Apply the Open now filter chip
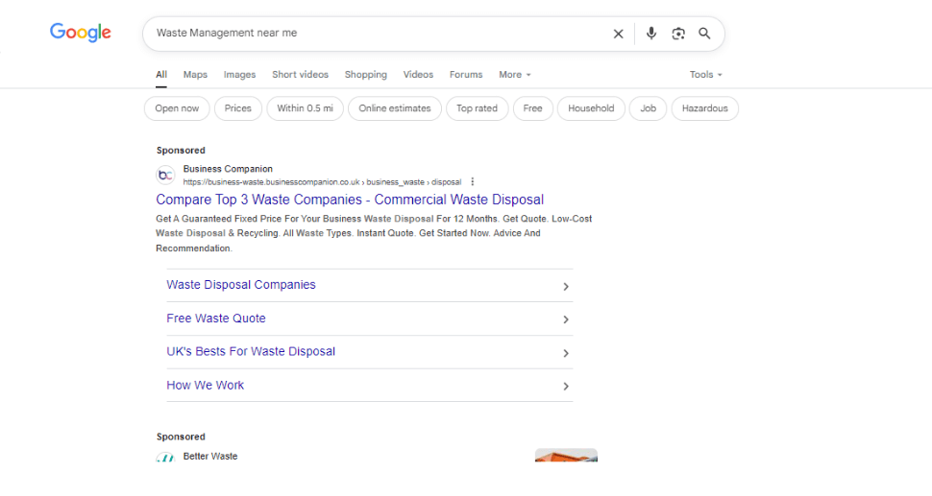This screenshot has height=496, width=932. [x=177, y=108]
